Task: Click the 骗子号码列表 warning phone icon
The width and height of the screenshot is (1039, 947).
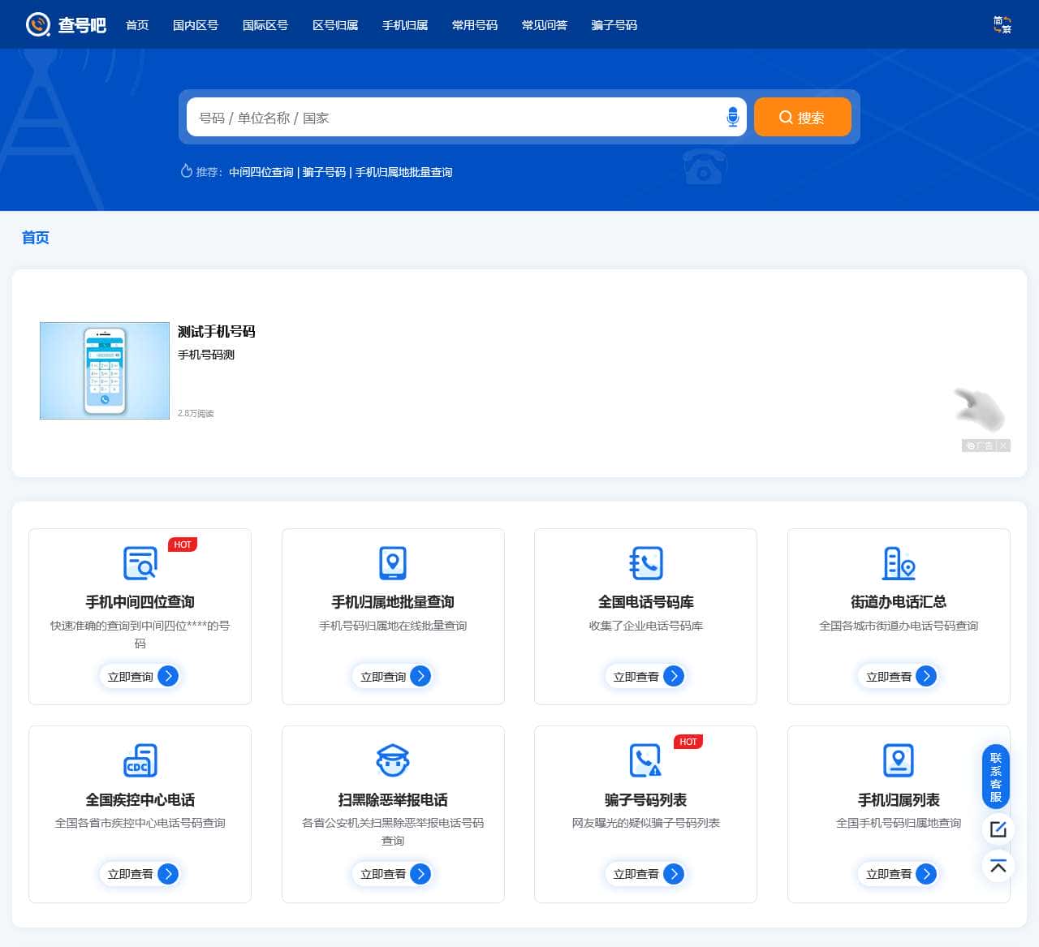Action: (x=645, y=760)
